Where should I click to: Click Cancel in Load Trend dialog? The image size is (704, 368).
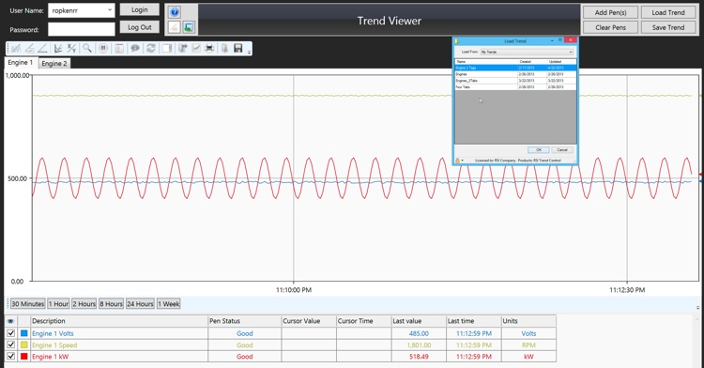(x=562, y=150)
